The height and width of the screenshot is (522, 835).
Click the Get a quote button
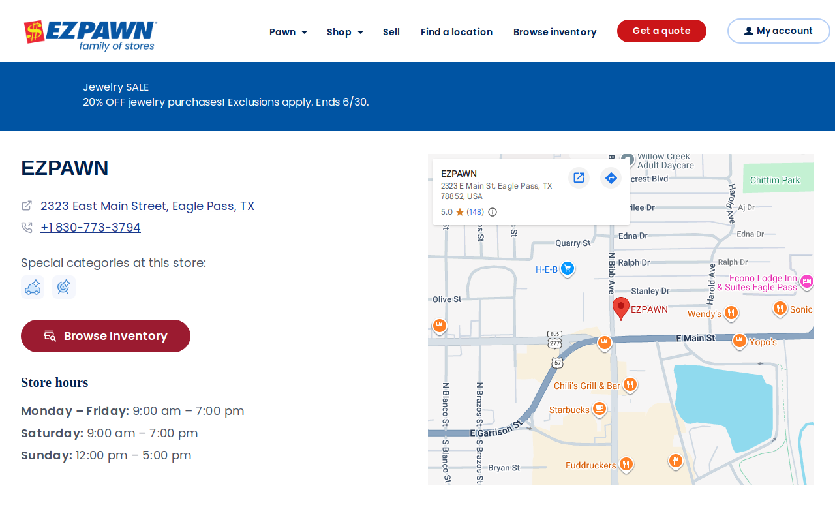pyautogui.click(x=661, y=31)
